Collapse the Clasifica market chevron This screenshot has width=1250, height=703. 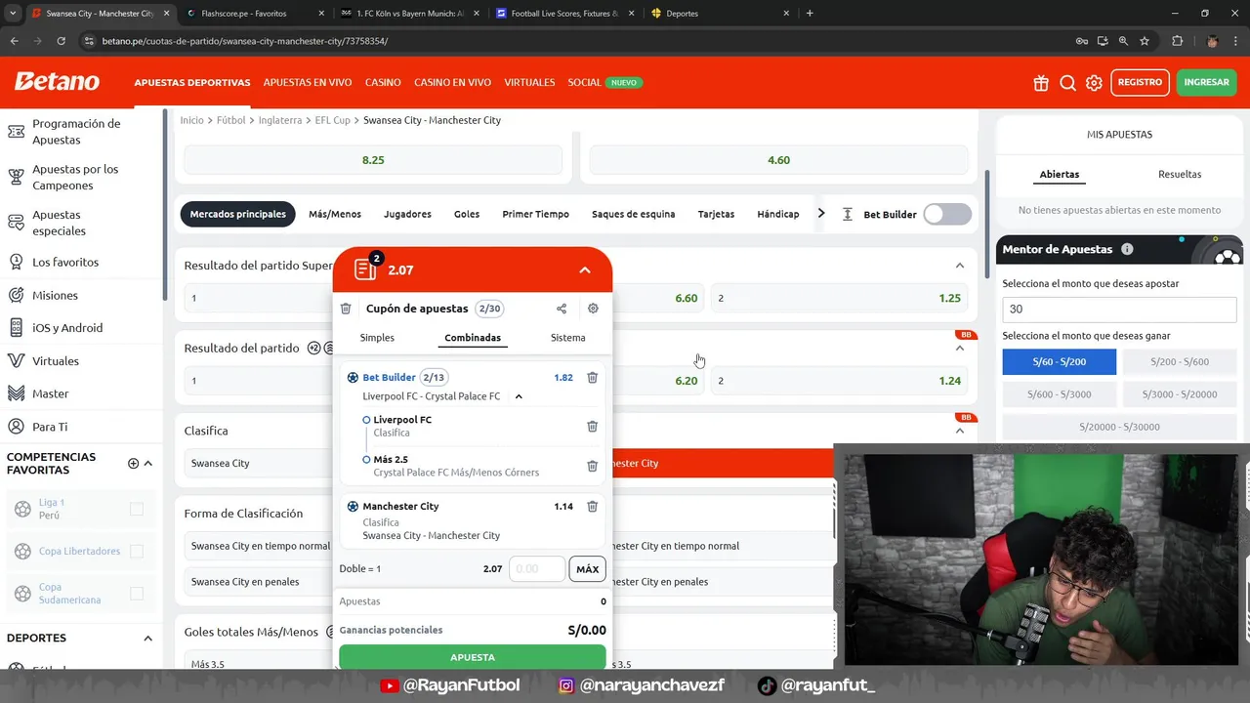[960, 431]
